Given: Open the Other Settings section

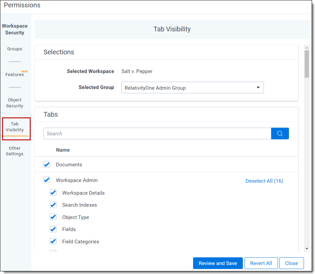Looking at the screenshot, I should [x=14, y=151].
